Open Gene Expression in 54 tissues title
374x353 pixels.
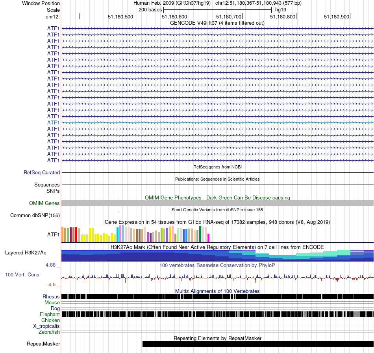217,222
